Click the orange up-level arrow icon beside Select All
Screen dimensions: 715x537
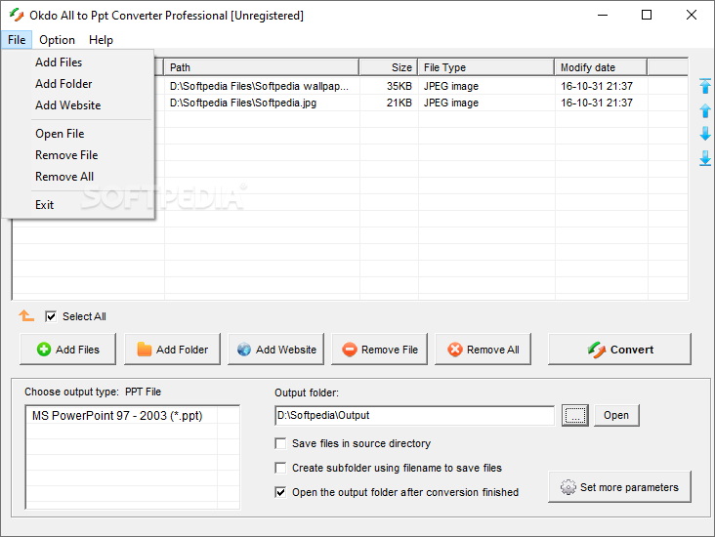point(26,315)
